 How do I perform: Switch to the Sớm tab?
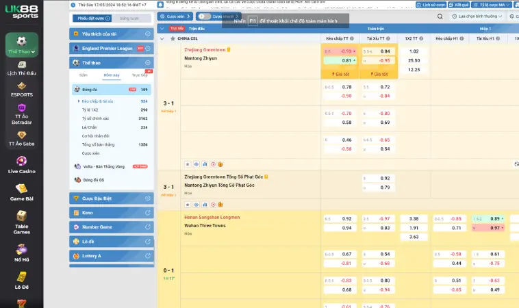click(x=83, y=75)
